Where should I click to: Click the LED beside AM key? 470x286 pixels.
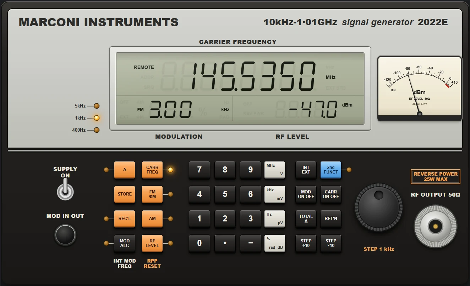coord(170,219)
